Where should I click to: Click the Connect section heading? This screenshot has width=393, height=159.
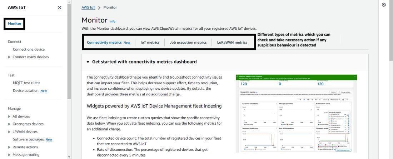pos(15,42)
